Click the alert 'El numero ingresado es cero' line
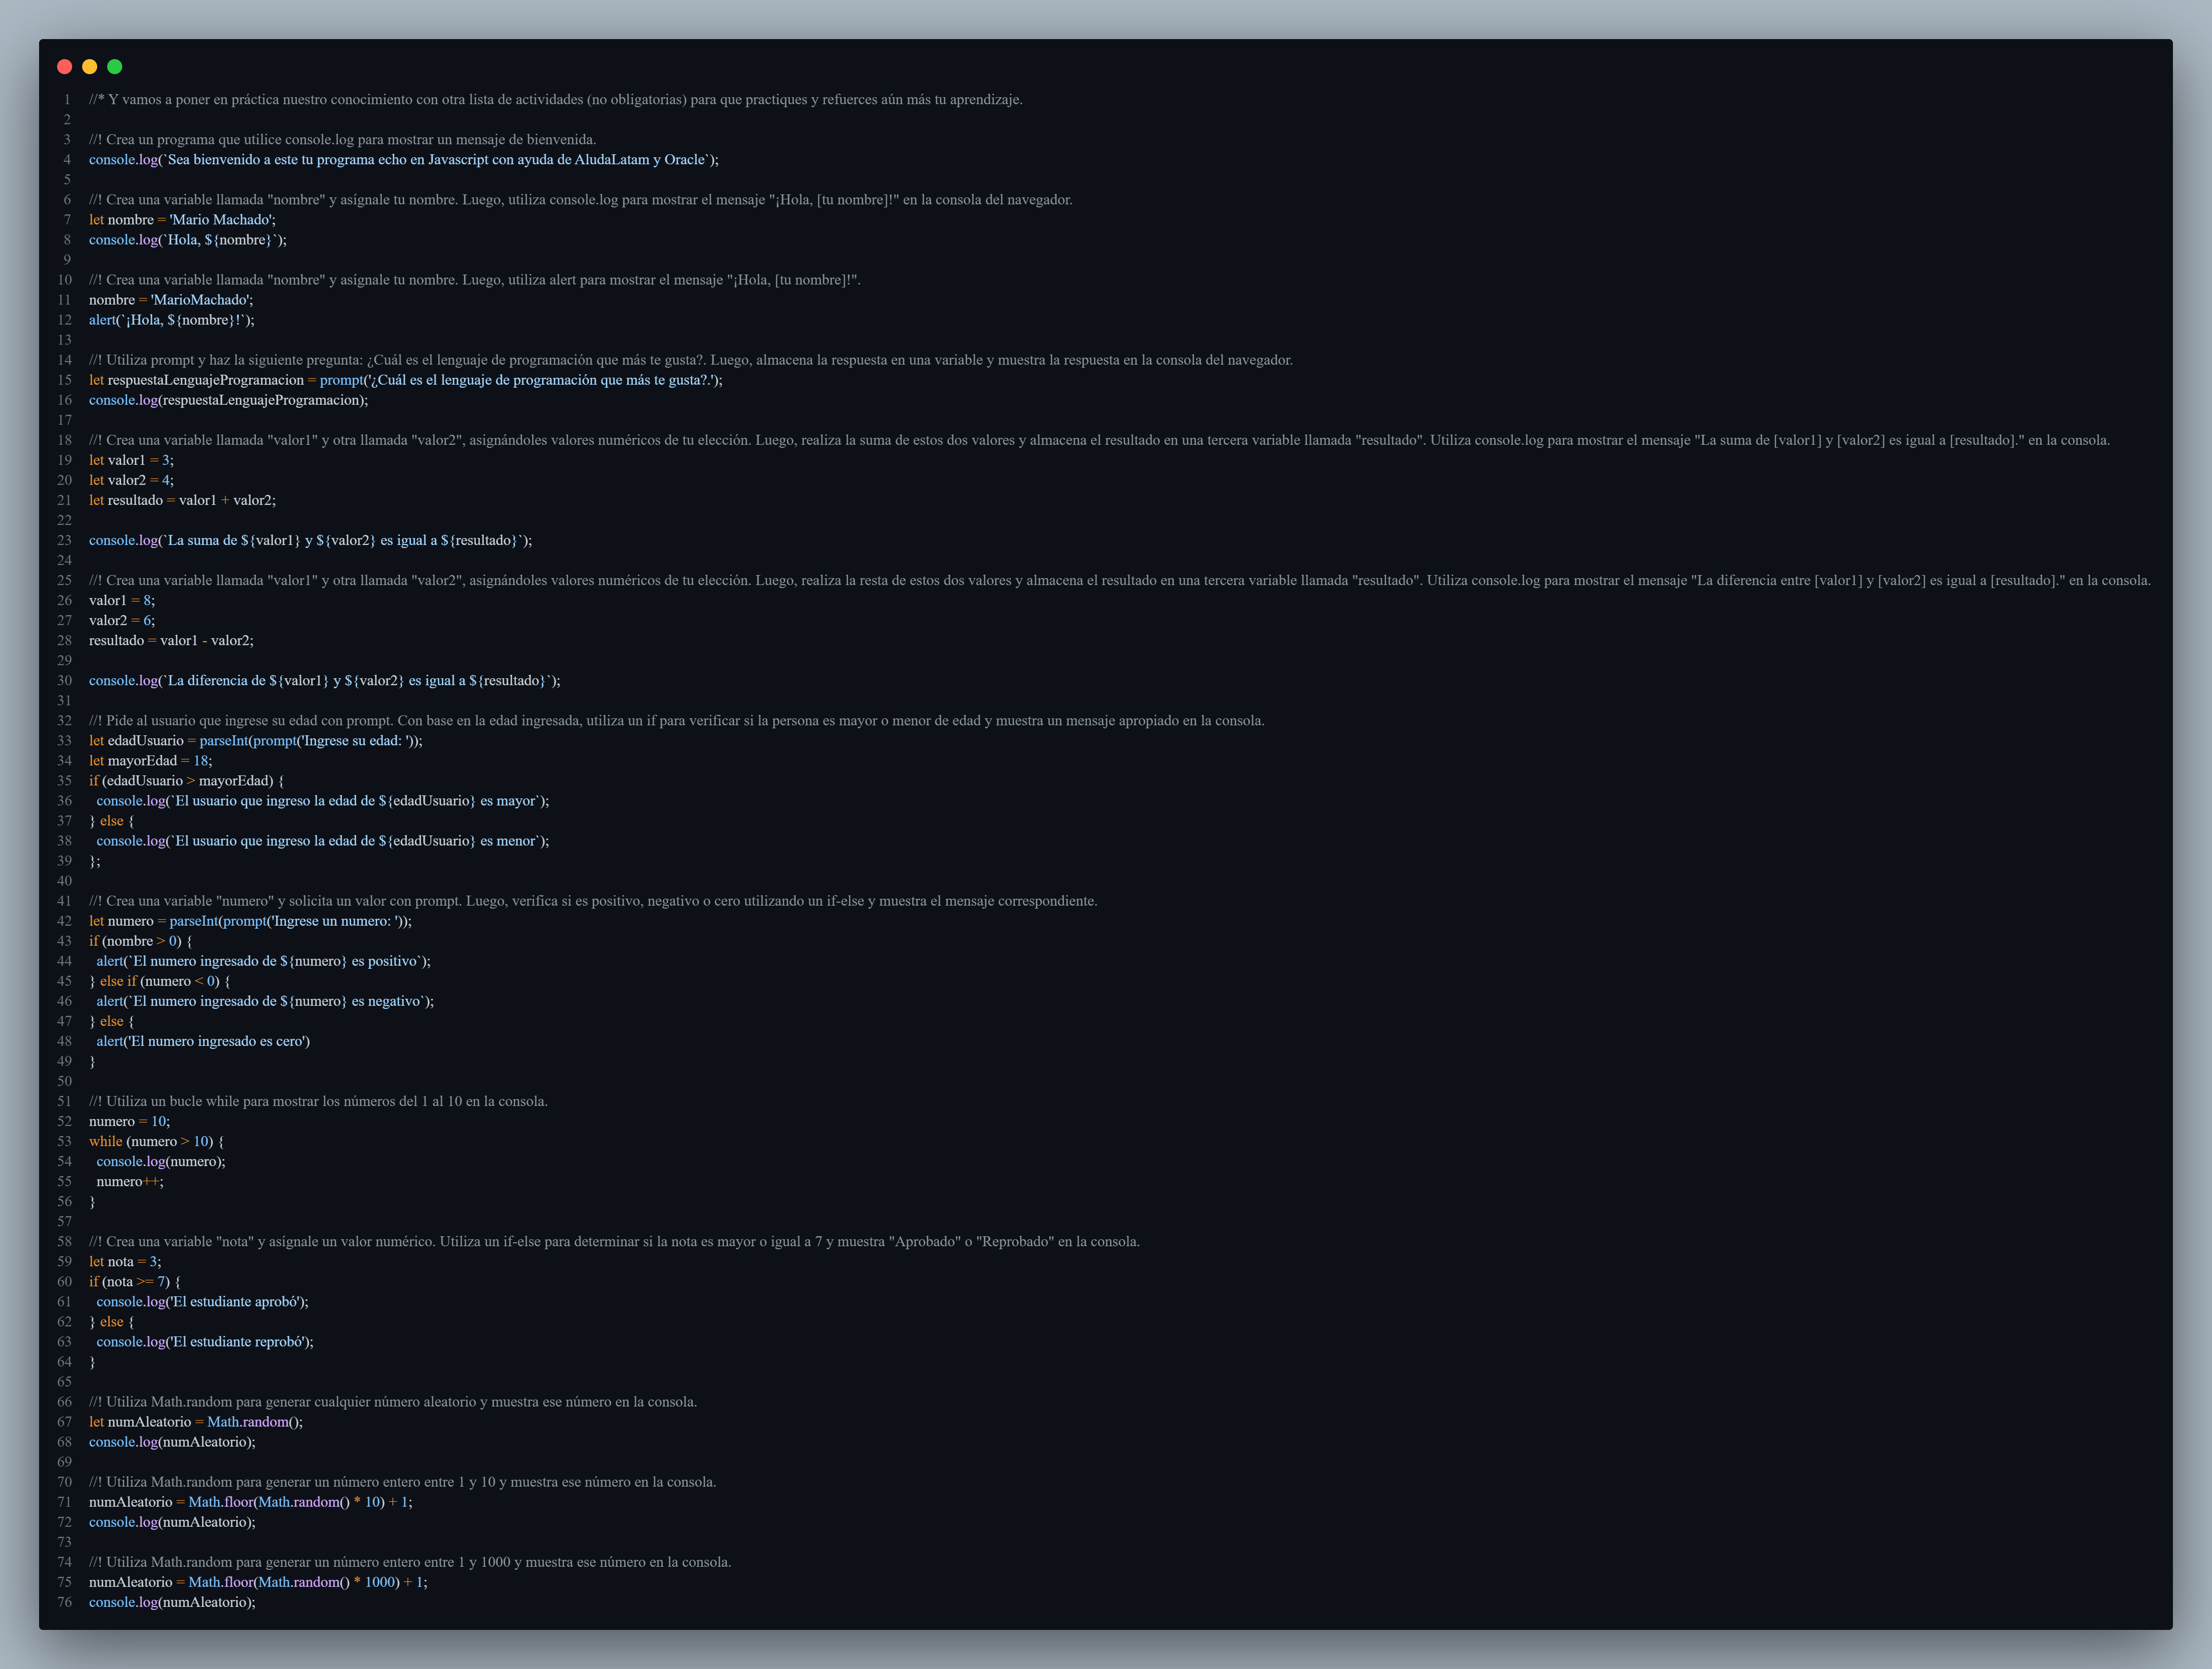Viewport: 2212px width, 1669px height. pyautogui.click(x=203, y=1041)
